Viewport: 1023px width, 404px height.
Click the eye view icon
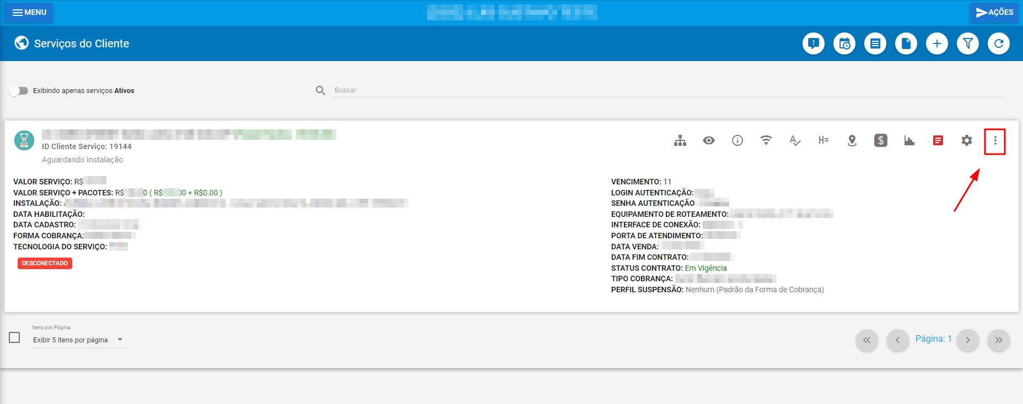[709, 140]
